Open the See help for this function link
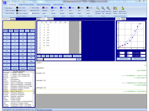Image resolution: width=149 pixels, height=111 pixels. (44, 110)
